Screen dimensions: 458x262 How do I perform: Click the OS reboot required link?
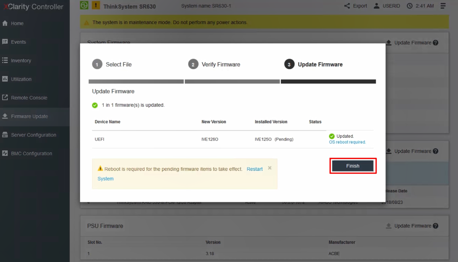pos(347,142)
